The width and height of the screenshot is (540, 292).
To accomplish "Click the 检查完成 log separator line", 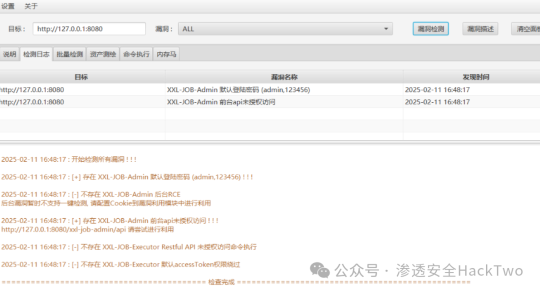I will click(x=236, y=283).
